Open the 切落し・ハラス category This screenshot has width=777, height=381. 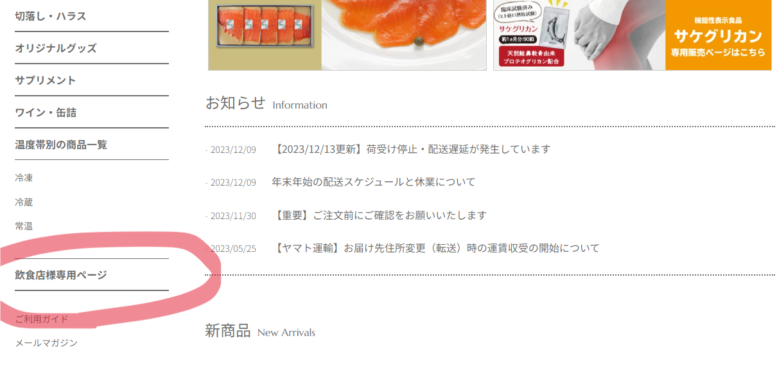tap(51, 16)
